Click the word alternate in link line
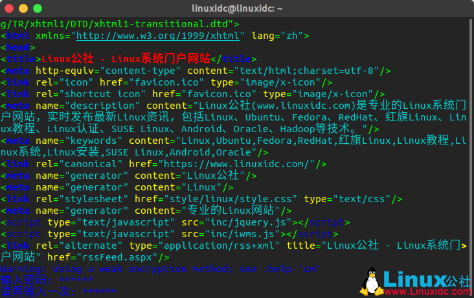This screenshot has height=298, width=474. (x=91, y=246)
